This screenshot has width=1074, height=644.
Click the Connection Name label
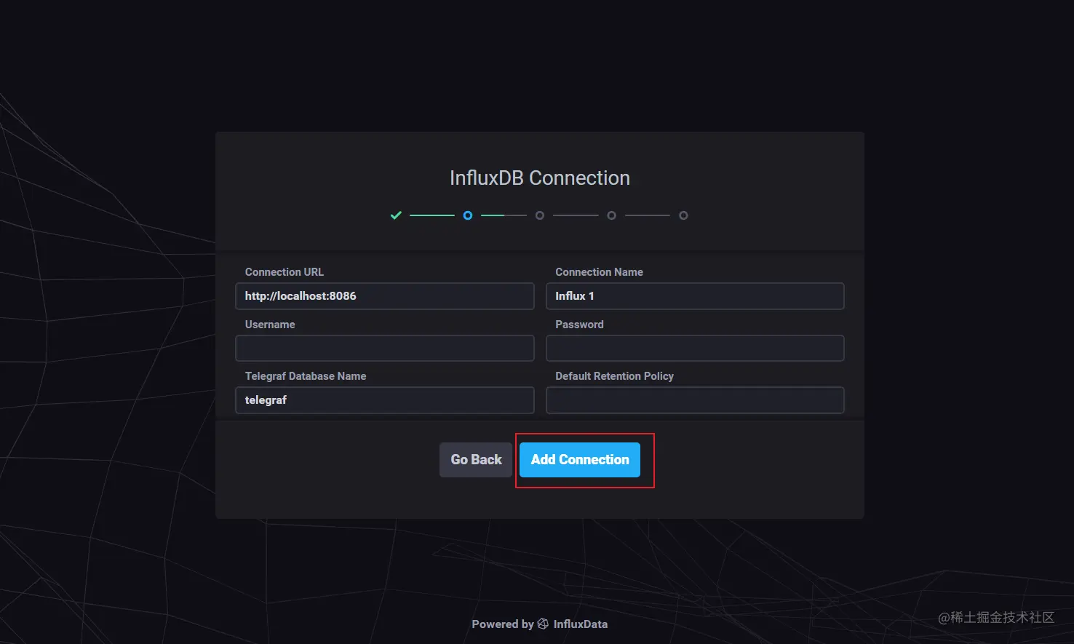(x=599, y=272)
